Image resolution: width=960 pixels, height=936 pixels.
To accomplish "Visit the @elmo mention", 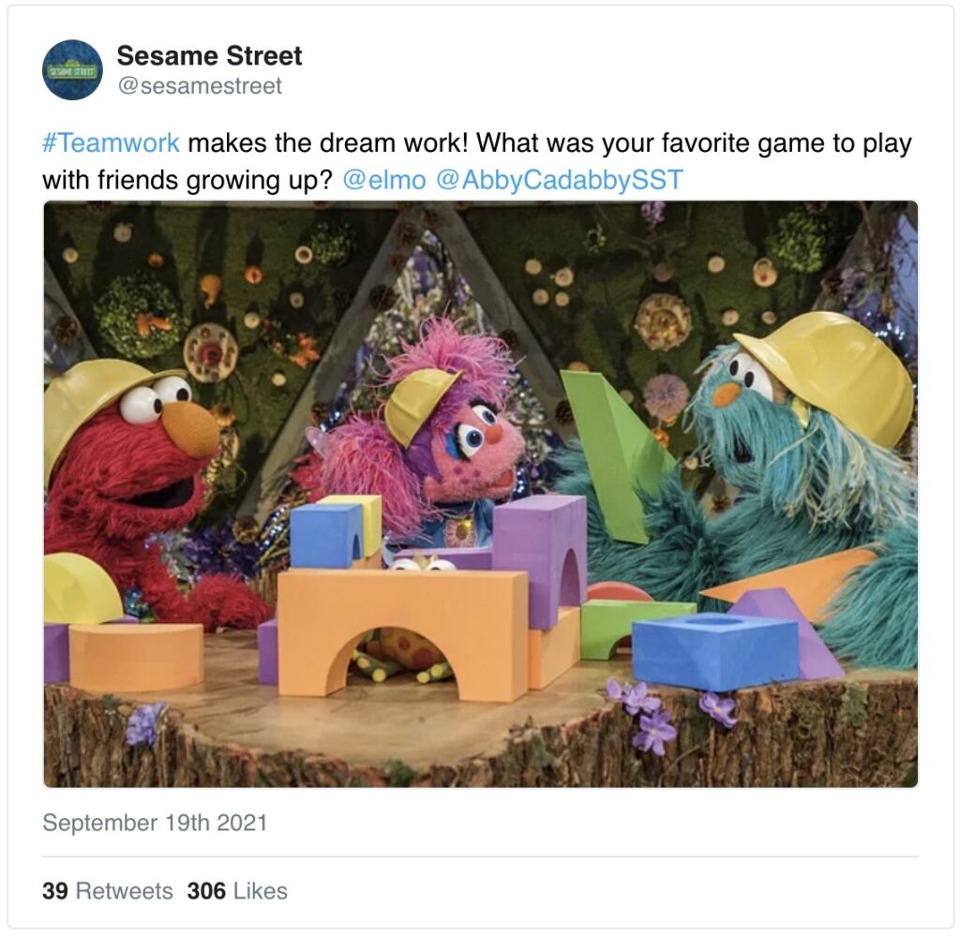I will tap(383, 180).
